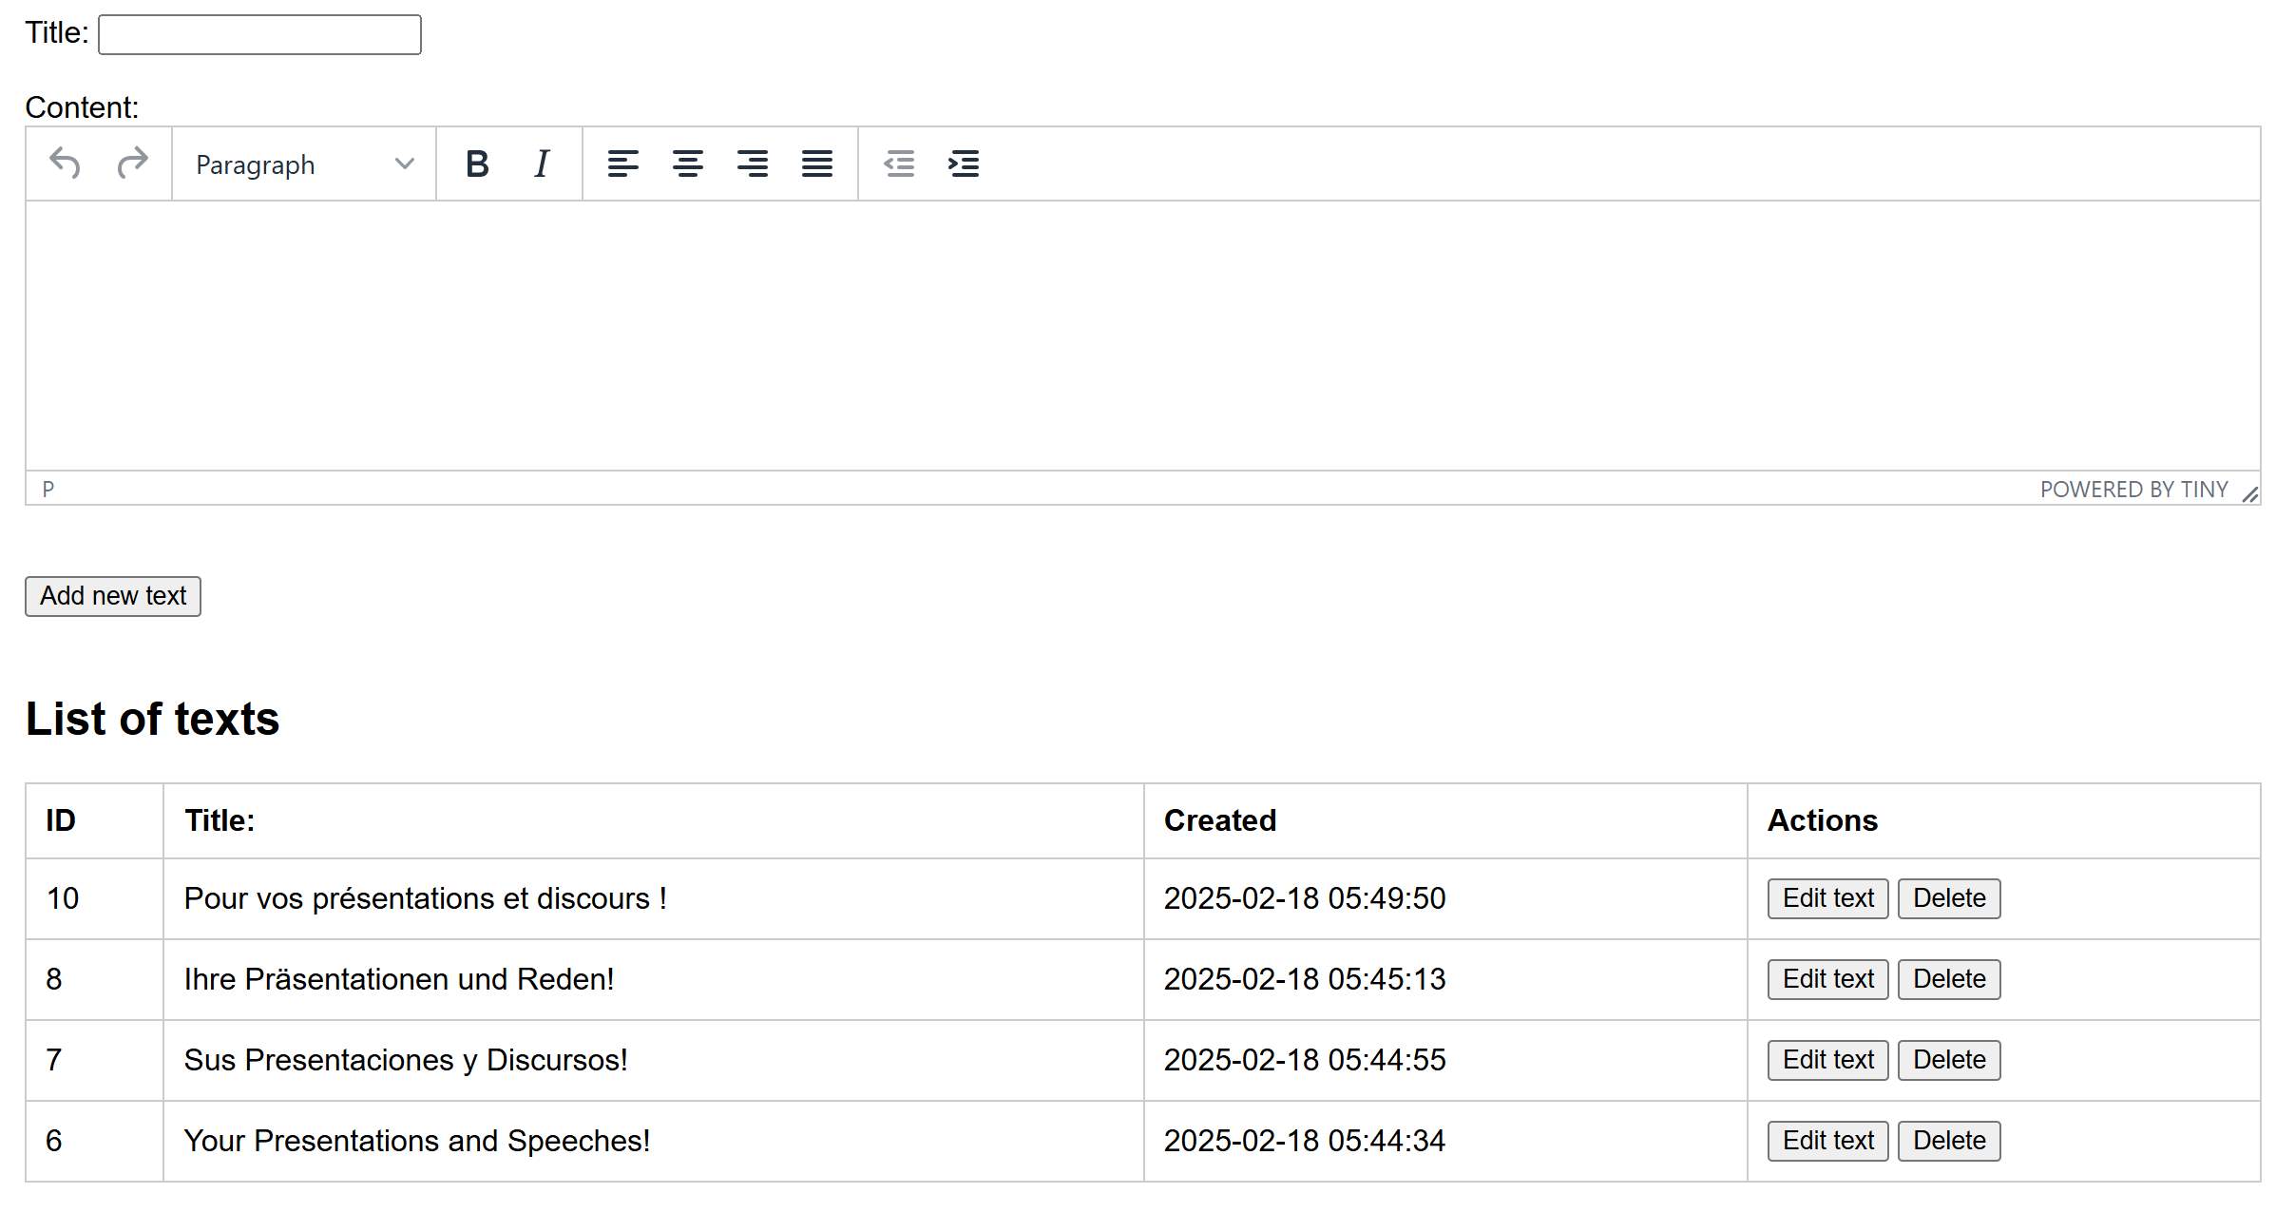
Task: Center align the text
Action: [x=688, y=164]
